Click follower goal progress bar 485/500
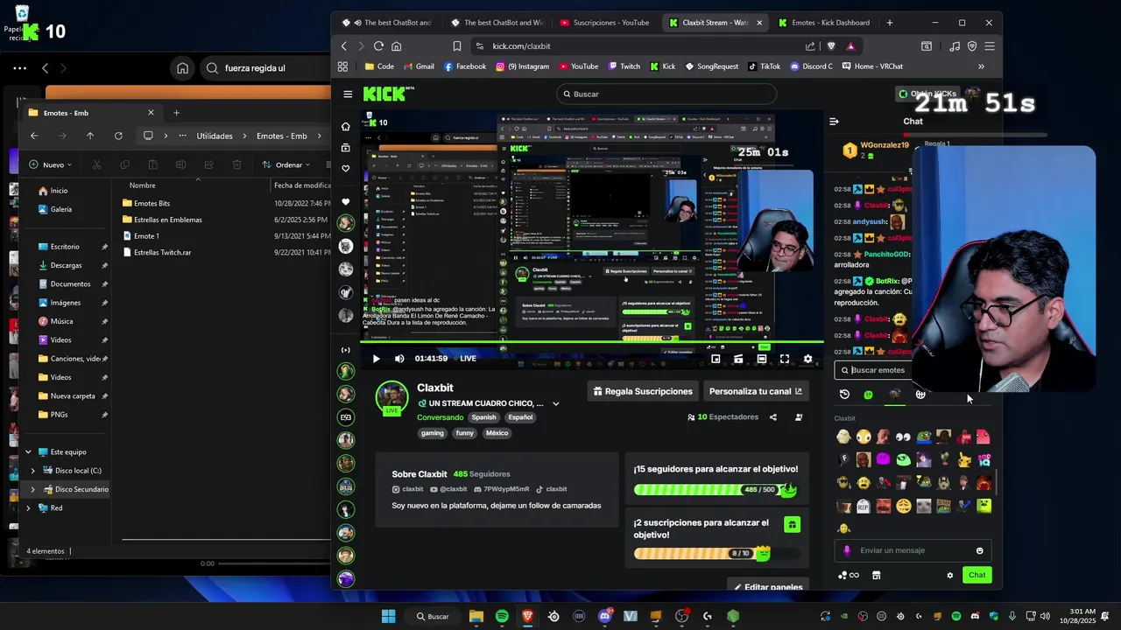Screen dimensions: 1121x630 pos(715,490)
